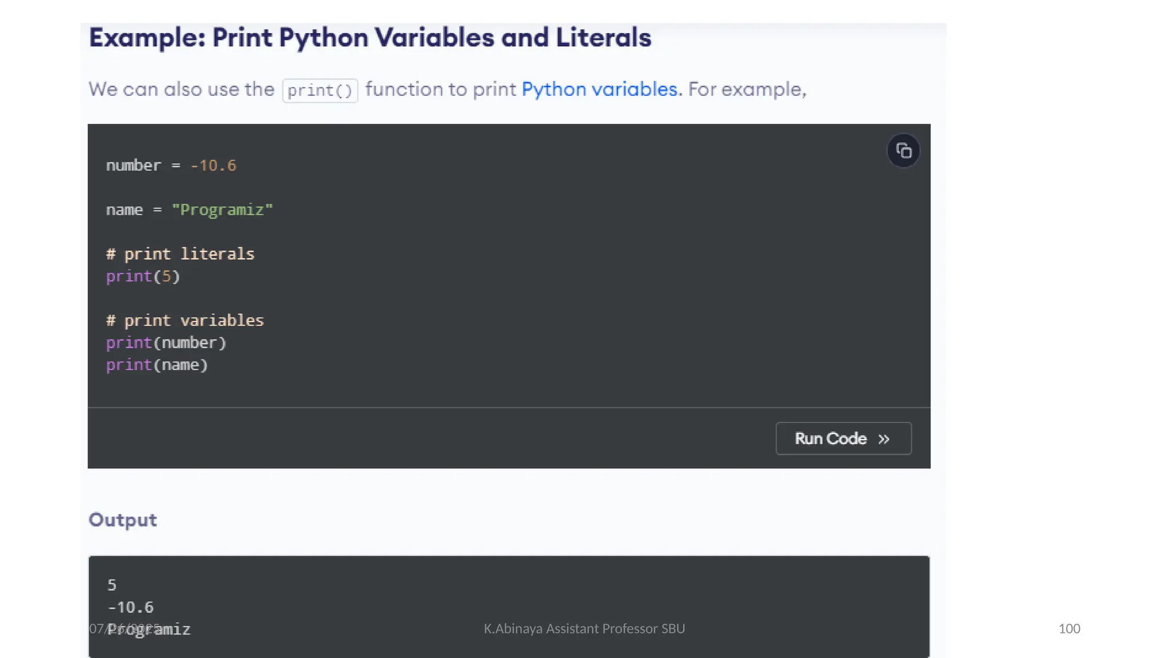Click the 'For example,' sentence text

coord(747,90)
